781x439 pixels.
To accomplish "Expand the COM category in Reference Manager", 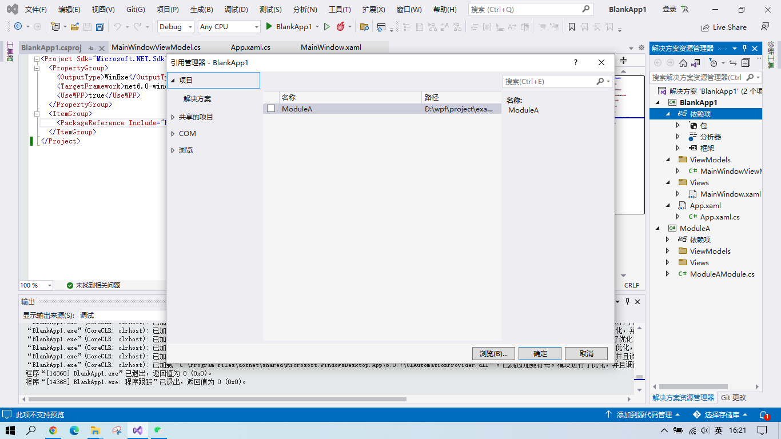I will coord(173,134).
